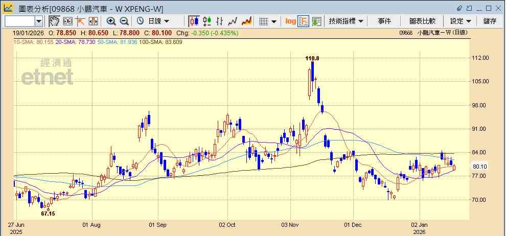The width and height of the screenshot is (506, 236).
Task: Switch to hollow green candlestick chart type
Action: 207,21
